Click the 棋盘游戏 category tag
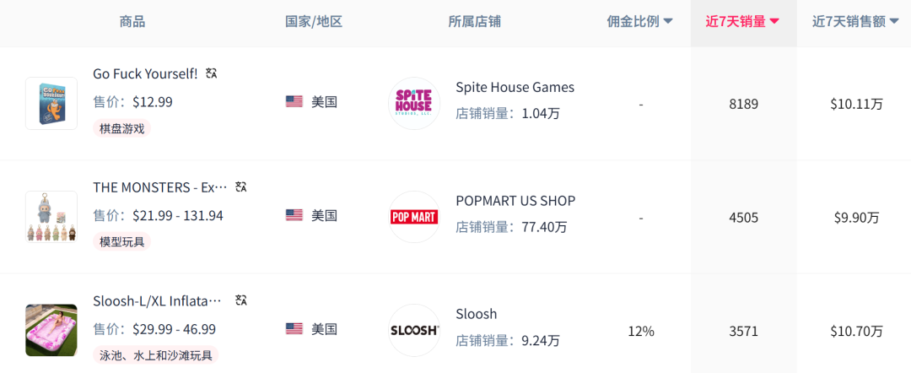The height and width of the screenshot is (373, 911). coord(122,128)
